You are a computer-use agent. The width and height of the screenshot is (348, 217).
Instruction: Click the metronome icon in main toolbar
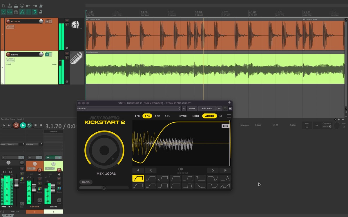41,5
